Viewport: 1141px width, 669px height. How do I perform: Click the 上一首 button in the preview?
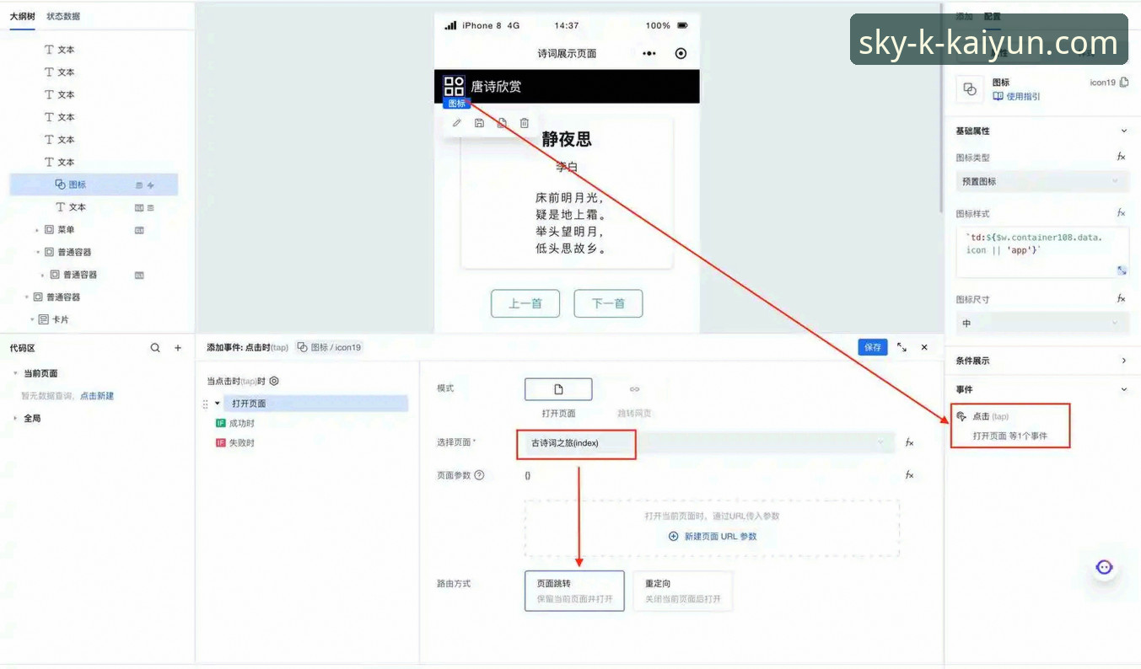[x=525, y=303]
